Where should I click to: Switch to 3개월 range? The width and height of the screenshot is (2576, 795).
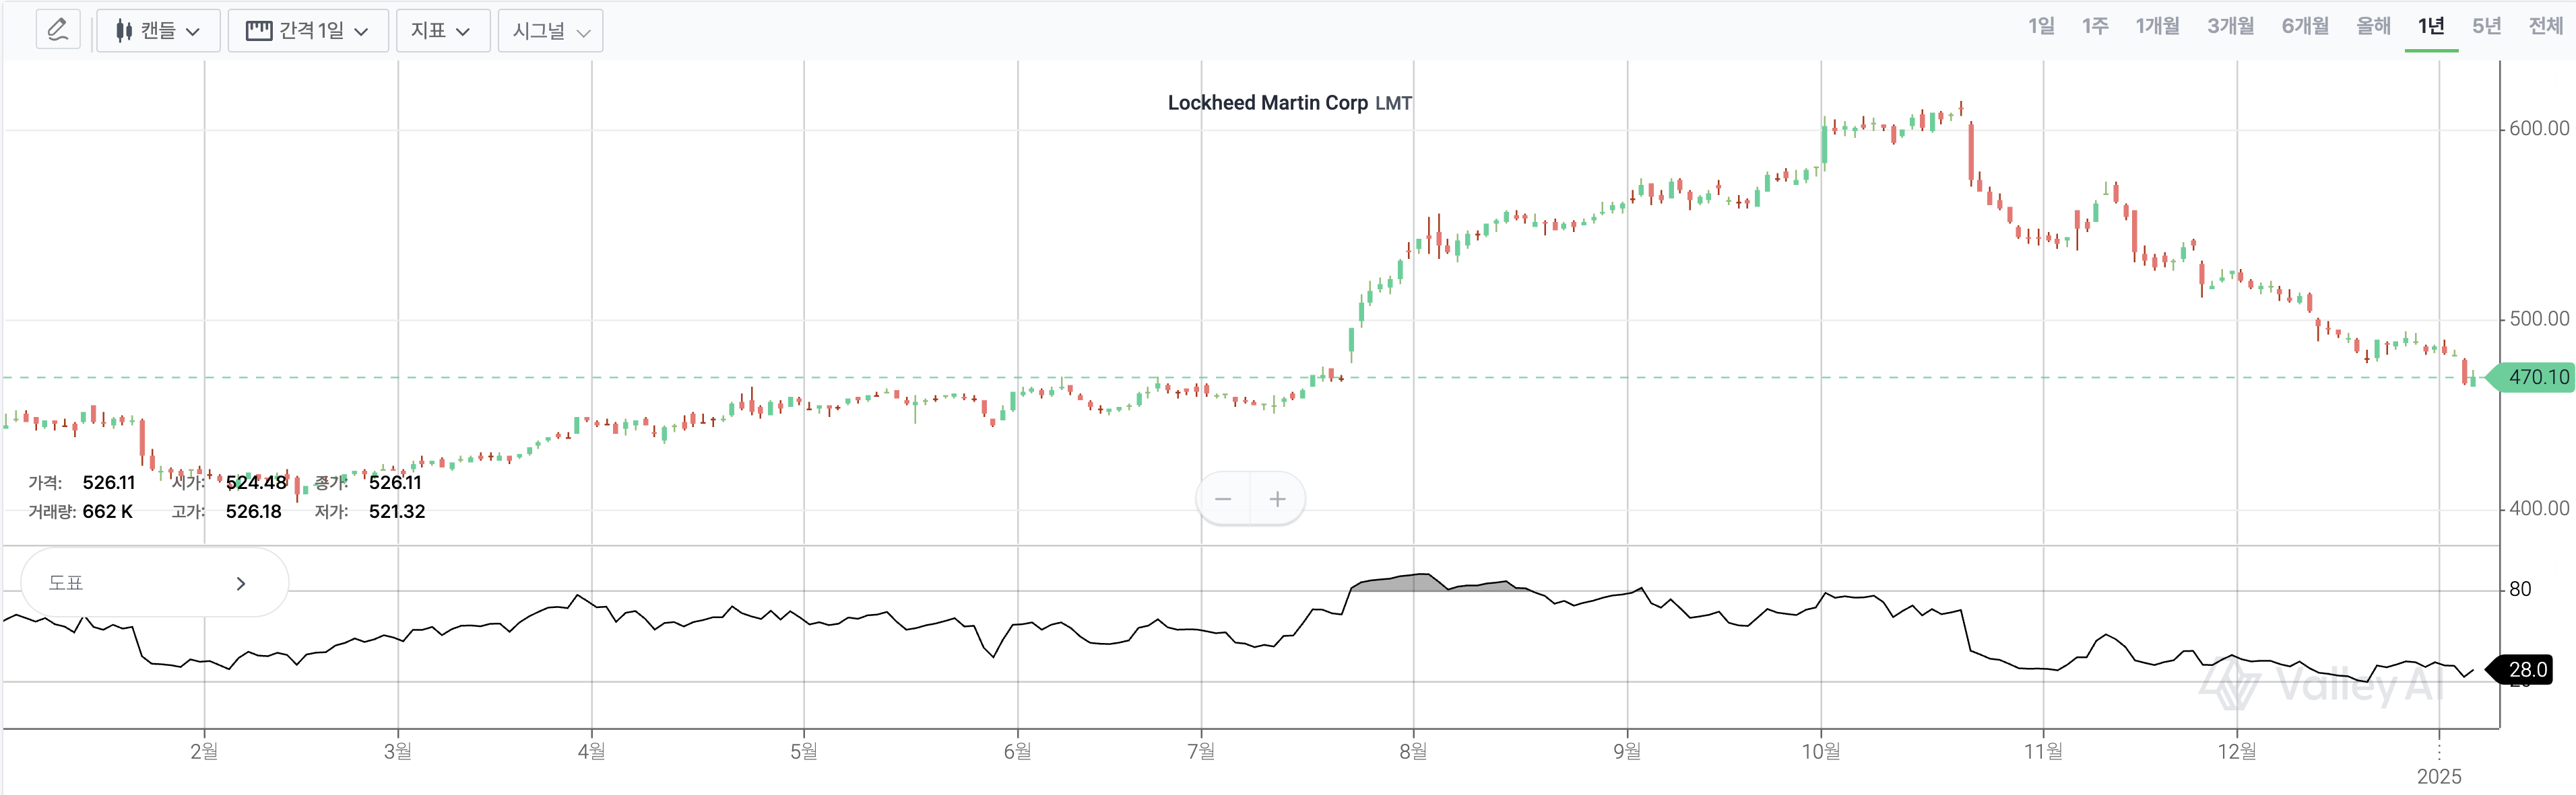click(2230, 26)
